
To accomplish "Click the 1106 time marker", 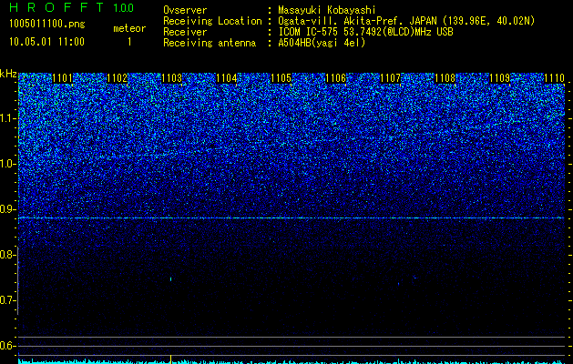I will point(336,78).
